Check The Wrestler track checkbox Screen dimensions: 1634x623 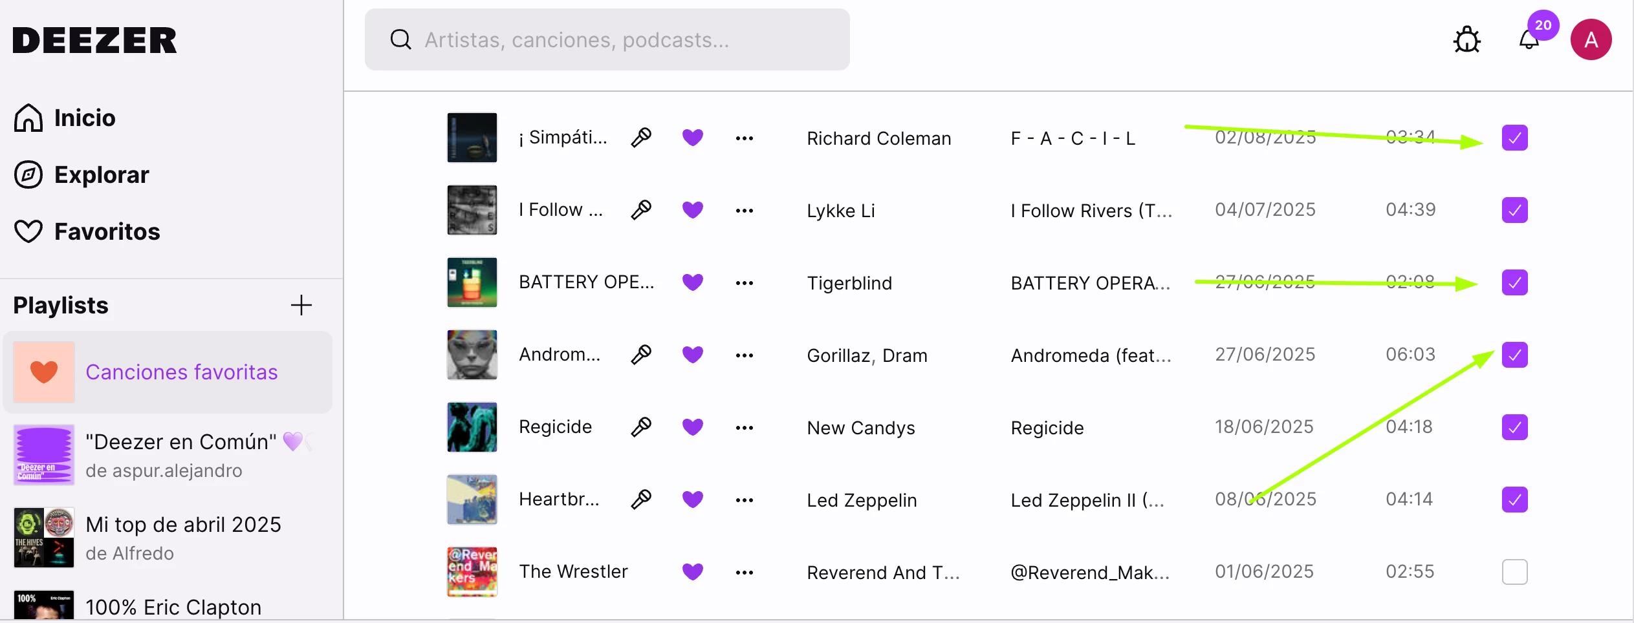point(1514,572)
